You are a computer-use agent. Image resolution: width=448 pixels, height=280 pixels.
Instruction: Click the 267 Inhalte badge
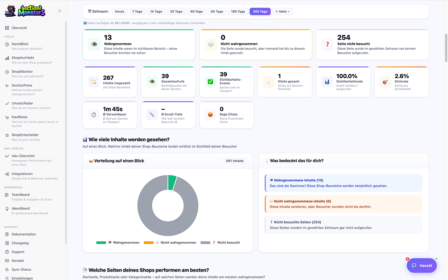coord(234,161)
